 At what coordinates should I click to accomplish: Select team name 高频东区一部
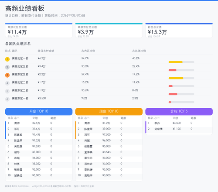[20, 99]
